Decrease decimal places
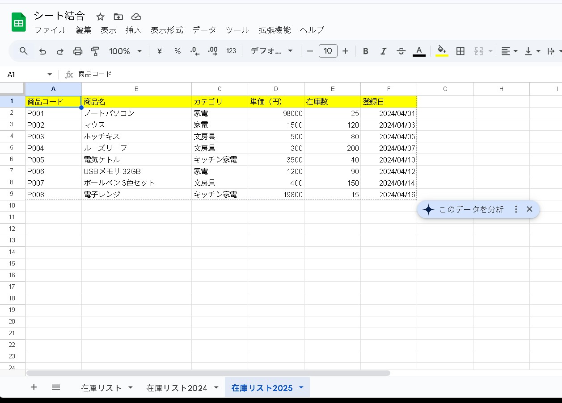The image size is (562, 403). (x=194, y=51)
